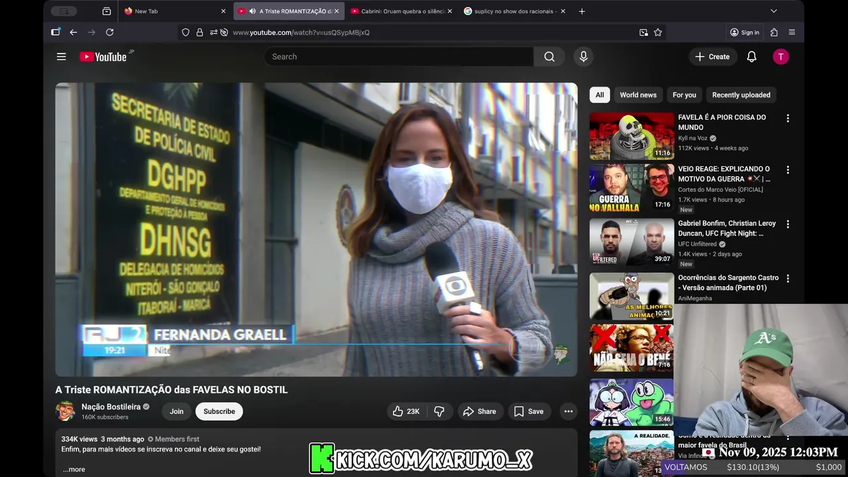Save the video to a playlist
The width and height of the screenshot is (848, 477).
pyautogui.click(x=529, y=411)
